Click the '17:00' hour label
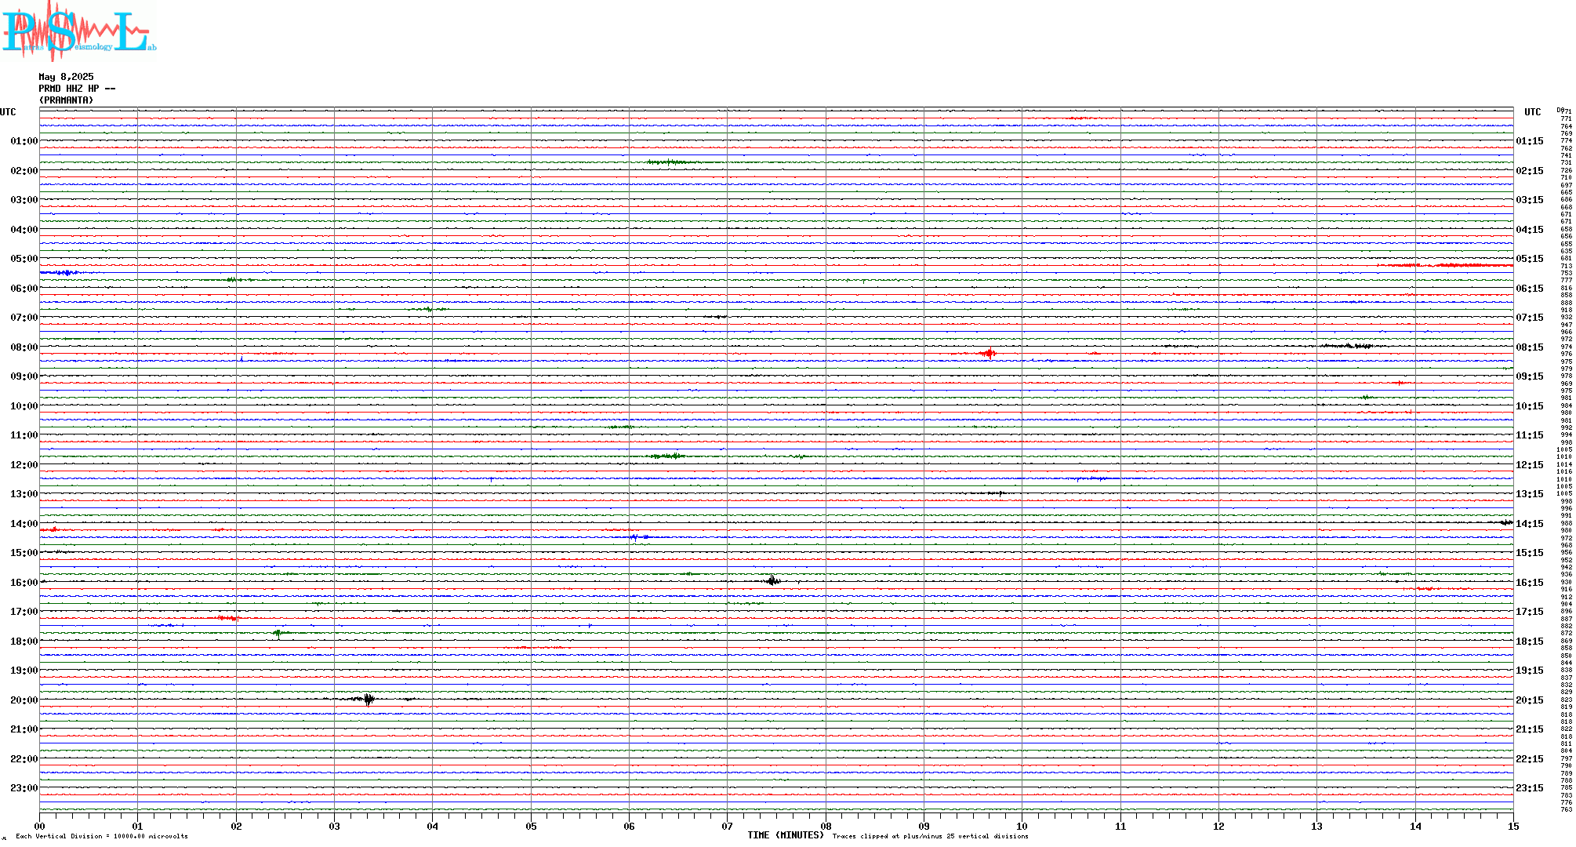 24,612
